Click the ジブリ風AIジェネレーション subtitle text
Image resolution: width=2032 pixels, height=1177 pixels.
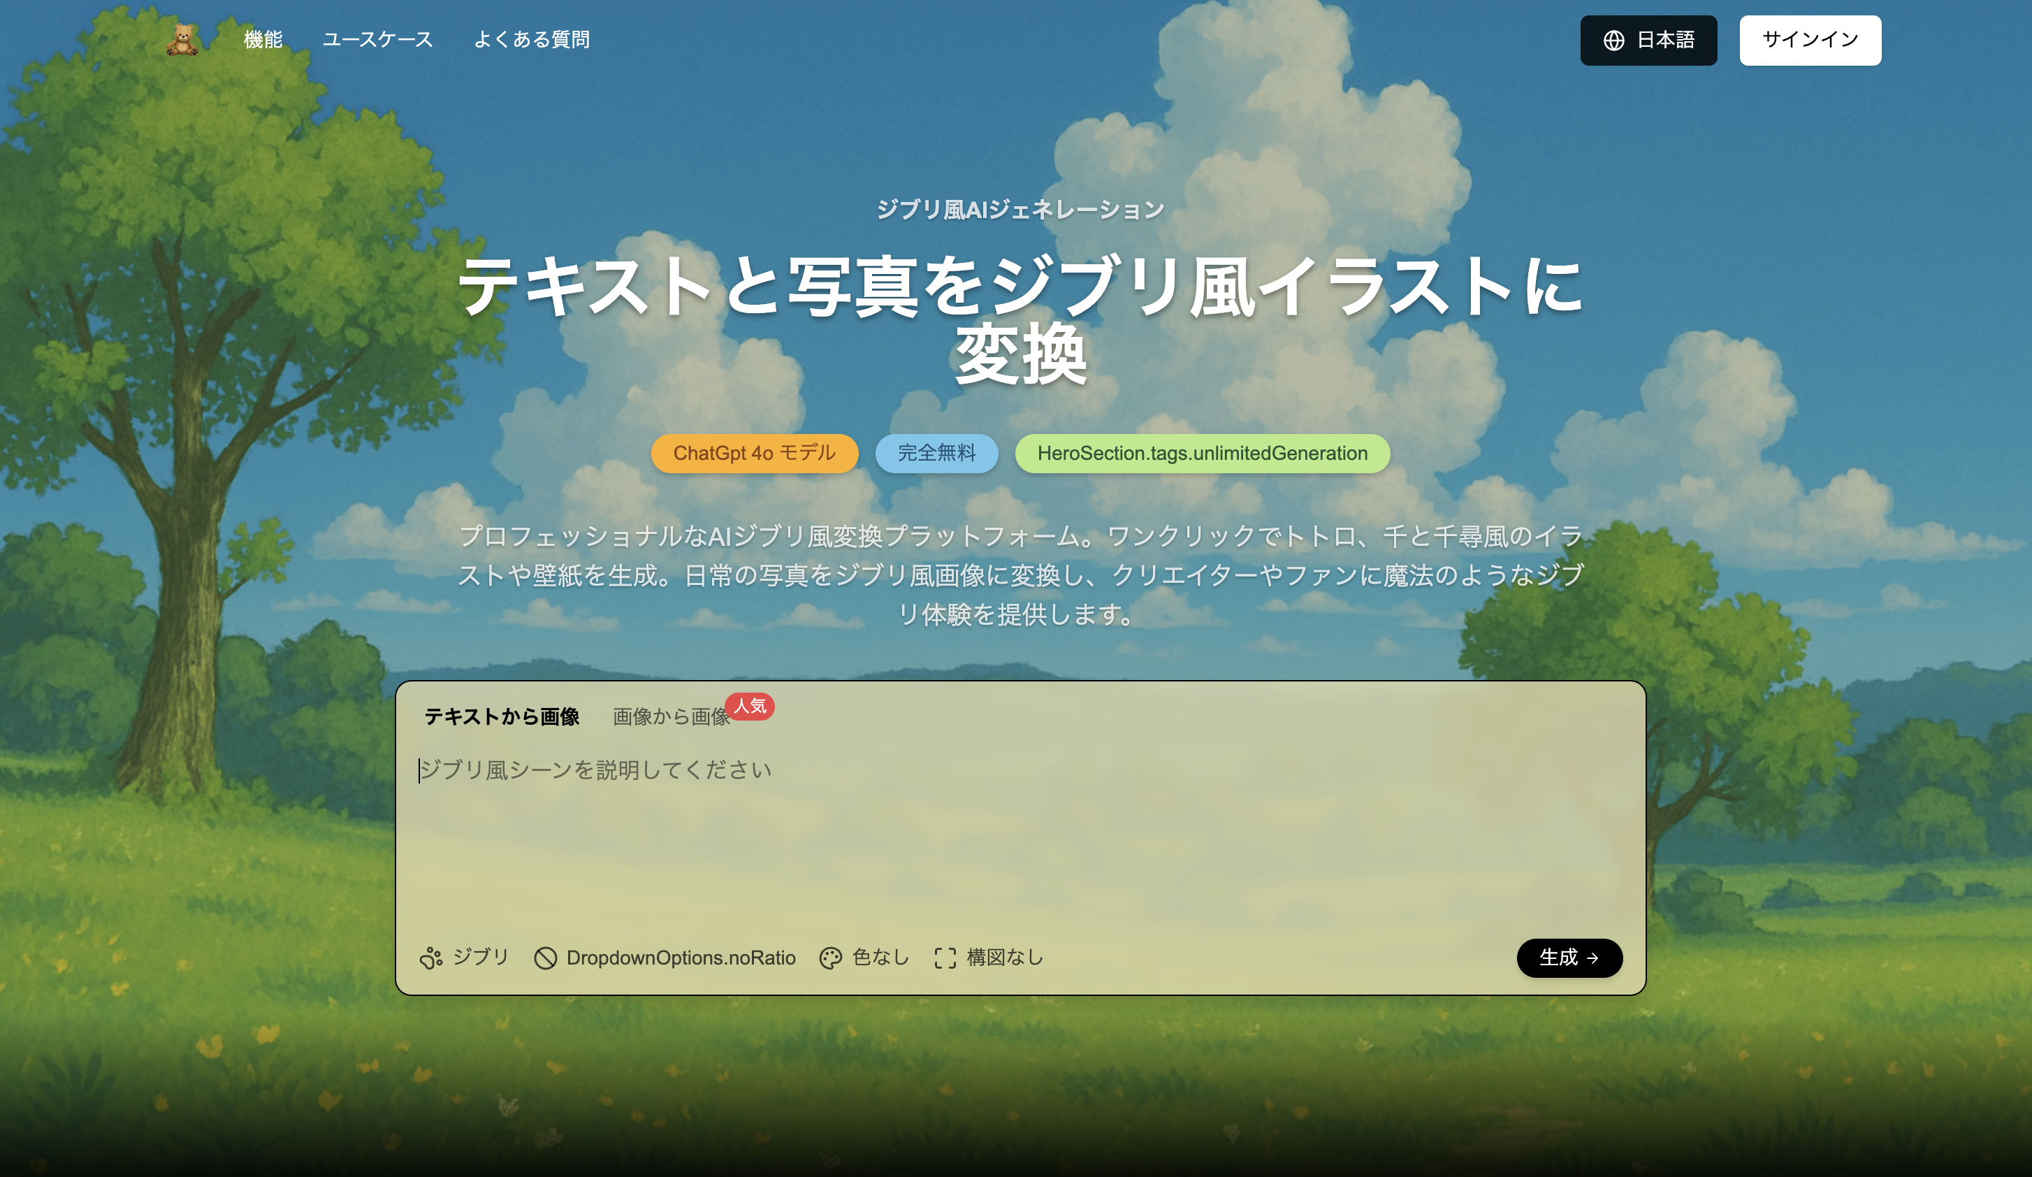point(1020,210)
